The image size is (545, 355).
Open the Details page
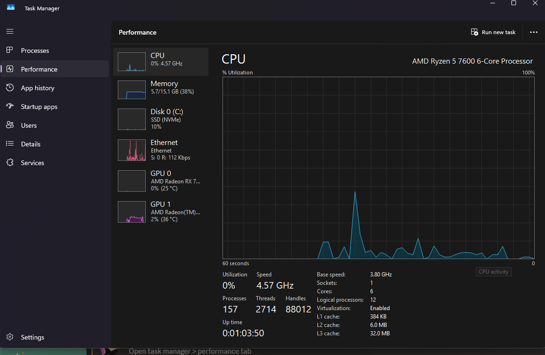pos(55,144)
